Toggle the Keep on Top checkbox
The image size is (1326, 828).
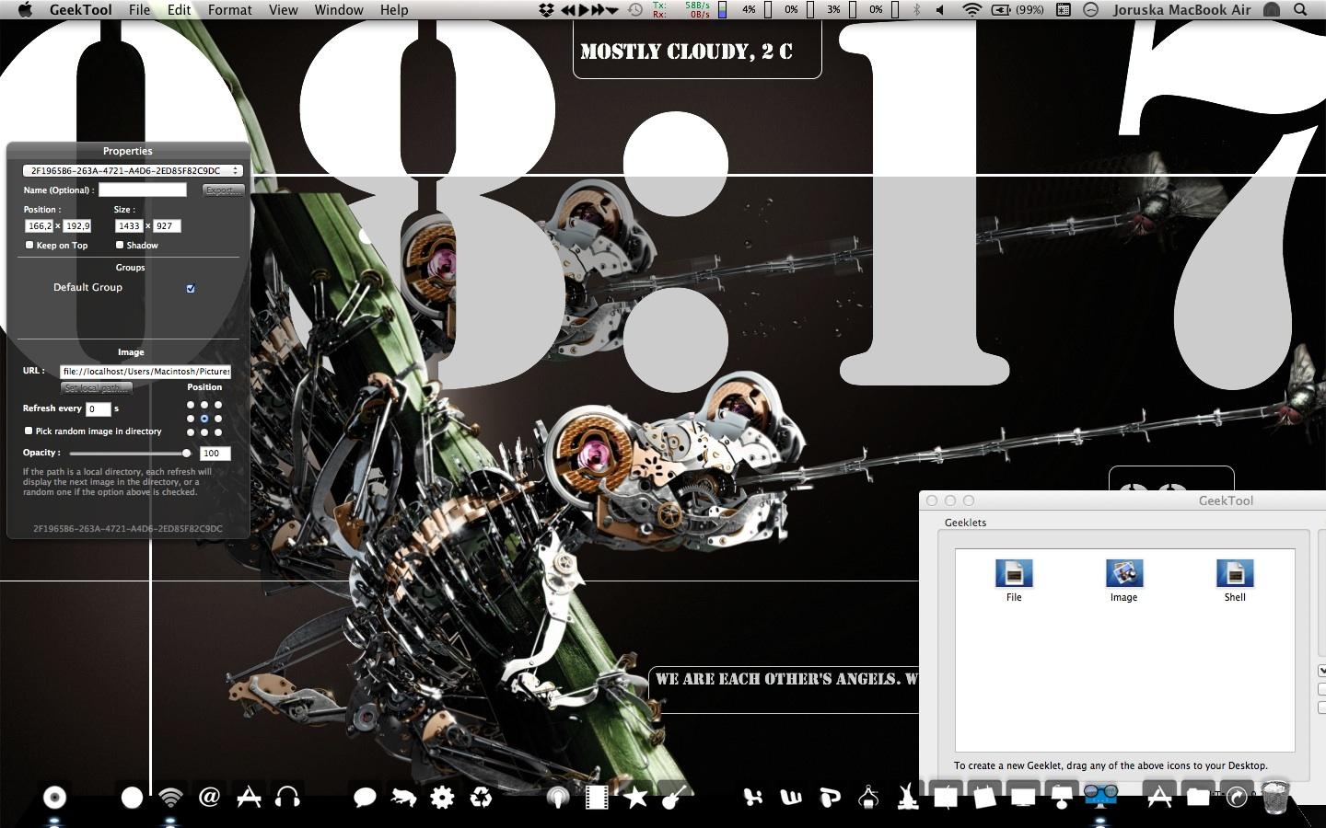[29, 245]
